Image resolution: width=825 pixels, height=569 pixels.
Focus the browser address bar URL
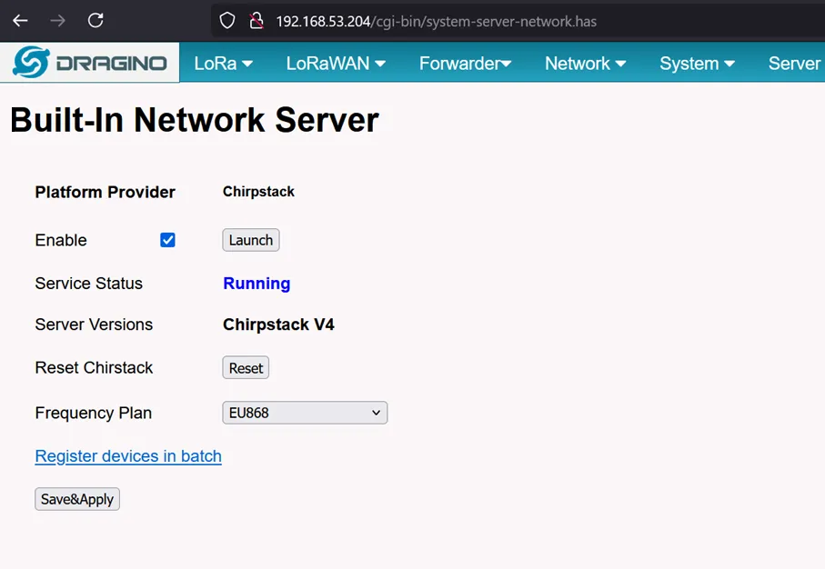click(437, 21)
